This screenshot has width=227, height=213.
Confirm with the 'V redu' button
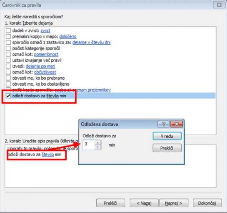click(167, 136)
